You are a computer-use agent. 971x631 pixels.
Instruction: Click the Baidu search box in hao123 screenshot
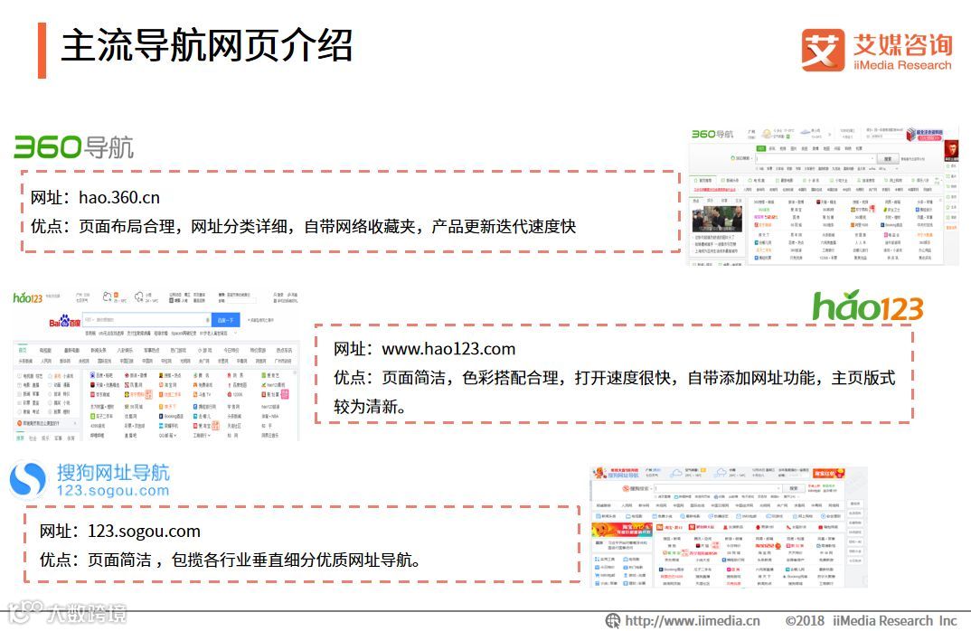(146, 320)
